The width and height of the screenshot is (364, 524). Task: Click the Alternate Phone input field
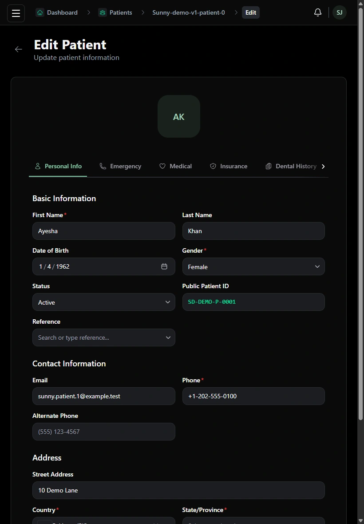coord(103,432)
